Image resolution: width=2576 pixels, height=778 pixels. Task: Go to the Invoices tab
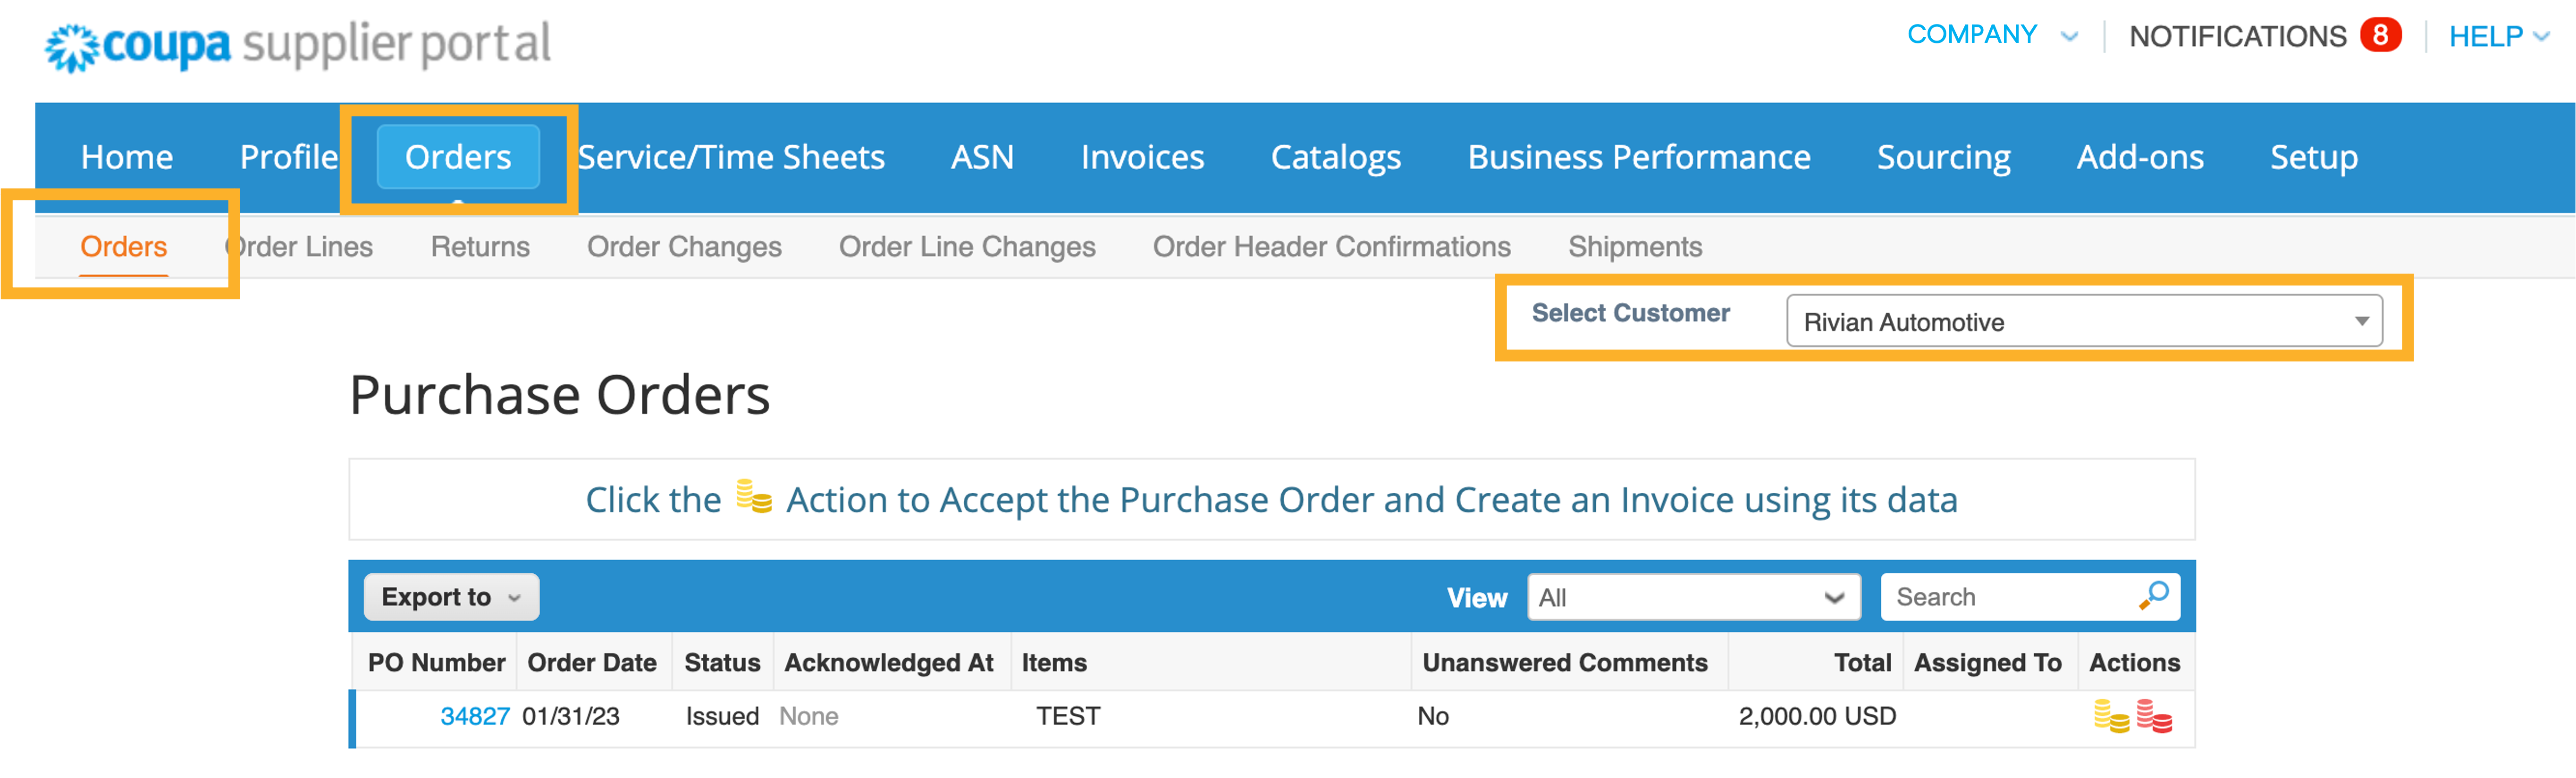(1142, 157)
